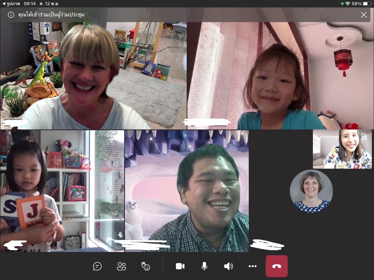Screen dimensions: 374x280
Task: Select the tile with snowman background
Action: tap(187, 191)
